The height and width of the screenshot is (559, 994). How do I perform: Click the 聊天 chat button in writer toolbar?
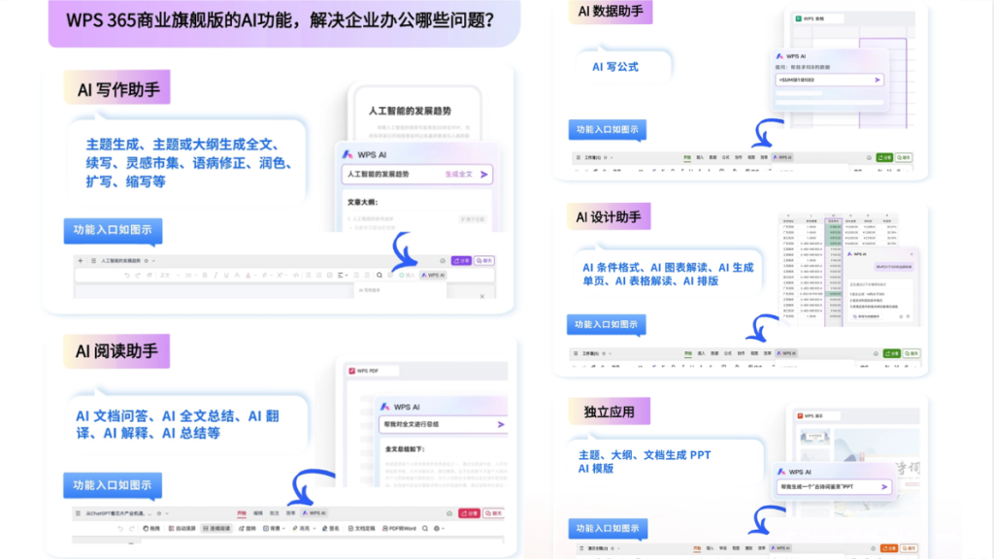pos(484,260)
